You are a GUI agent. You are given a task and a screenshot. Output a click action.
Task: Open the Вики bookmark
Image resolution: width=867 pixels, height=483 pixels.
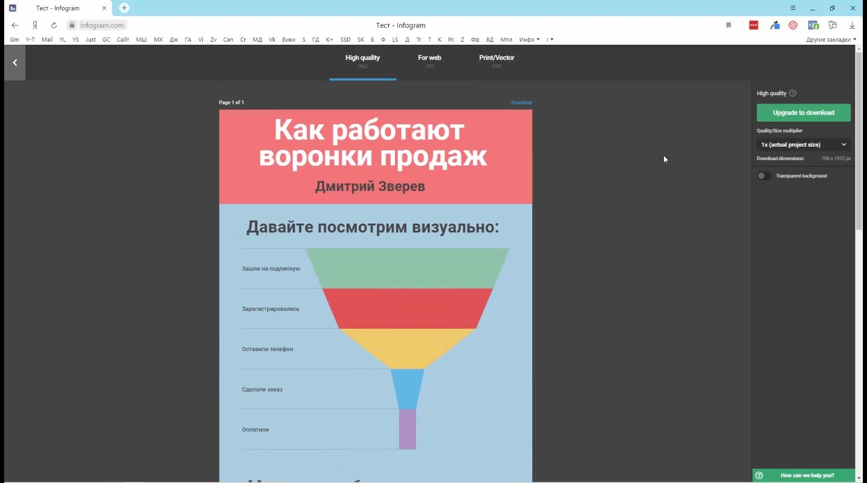point(288,40)
